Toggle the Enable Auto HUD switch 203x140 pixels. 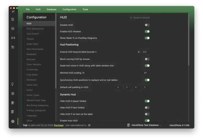point(147,120)
